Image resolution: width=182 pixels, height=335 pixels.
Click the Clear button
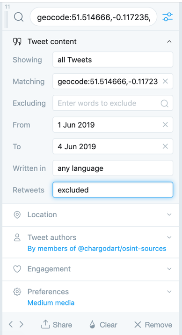tap(103, 325)
